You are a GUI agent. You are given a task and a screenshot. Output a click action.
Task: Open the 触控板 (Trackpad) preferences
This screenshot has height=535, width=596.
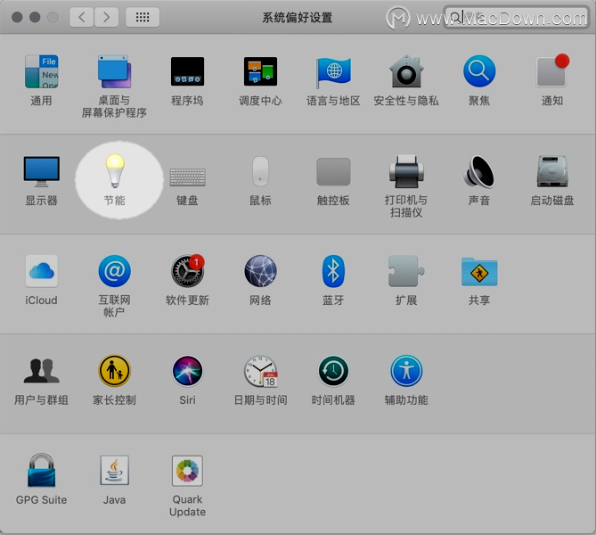coord(333,171)
